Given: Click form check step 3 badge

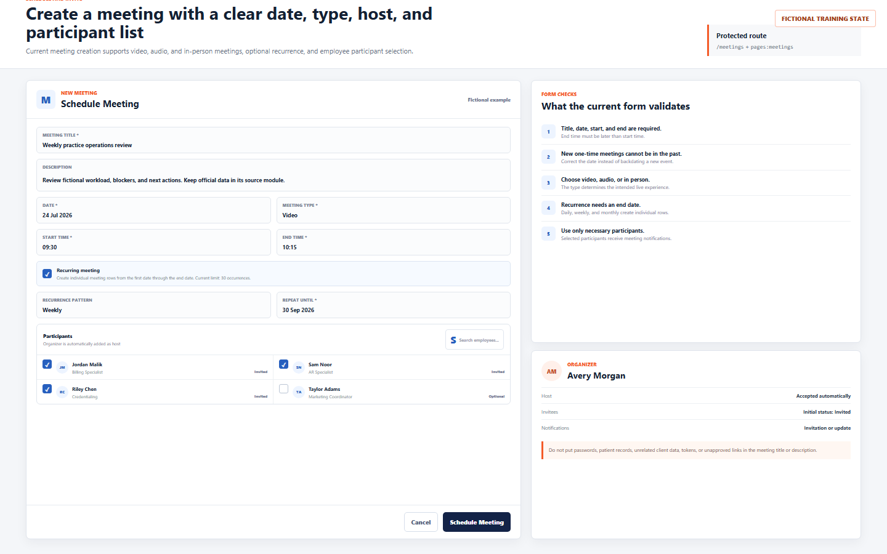Looking at the screenshot, I should coord(548,183).
